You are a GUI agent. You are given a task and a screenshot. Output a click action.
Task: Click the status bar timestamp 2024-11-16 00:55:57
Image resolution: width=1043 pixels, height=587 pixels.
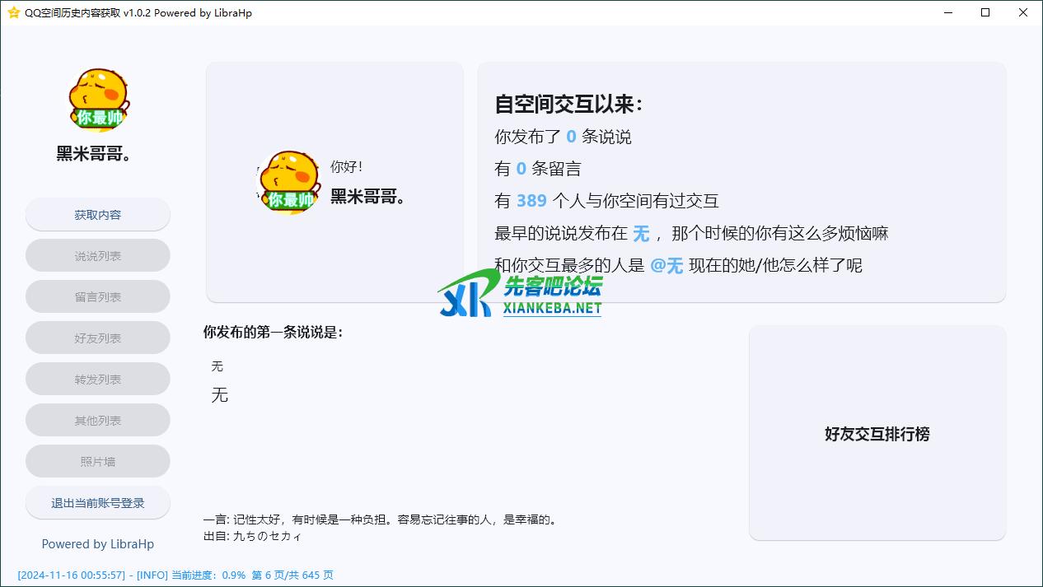coord(72,575)
